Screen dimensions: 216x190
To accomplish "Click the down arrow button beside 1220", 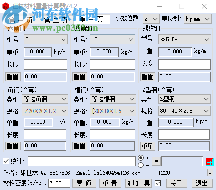I will tap(210, 172).
